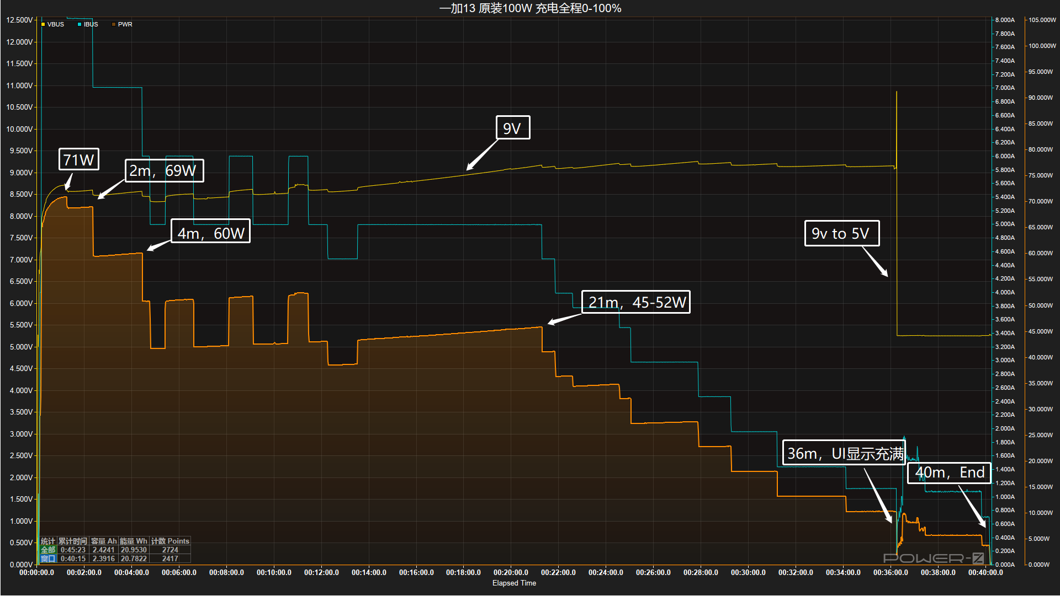The width and height of the screenshot is (1060, 596).
Task: Click the 2.3916 capacity value
Action: pyautogui.click(x=104, y=559)
